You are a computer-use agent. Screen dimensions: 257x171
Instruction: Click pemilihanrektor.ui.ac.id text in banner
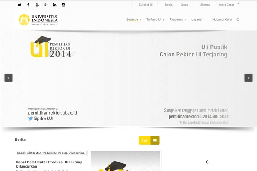coord(52,113)
